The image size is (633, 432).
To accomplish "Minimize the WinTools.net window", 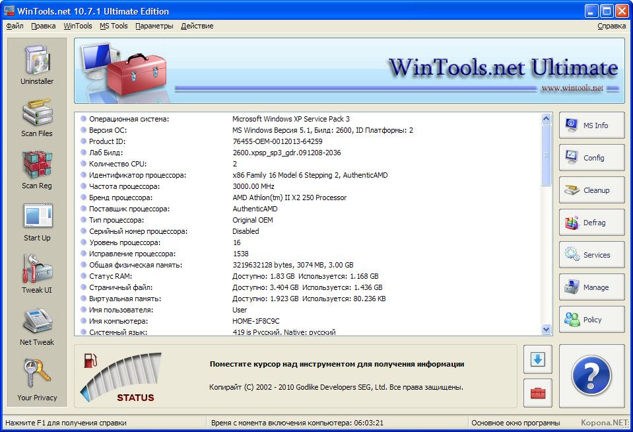I will [591, 11].
